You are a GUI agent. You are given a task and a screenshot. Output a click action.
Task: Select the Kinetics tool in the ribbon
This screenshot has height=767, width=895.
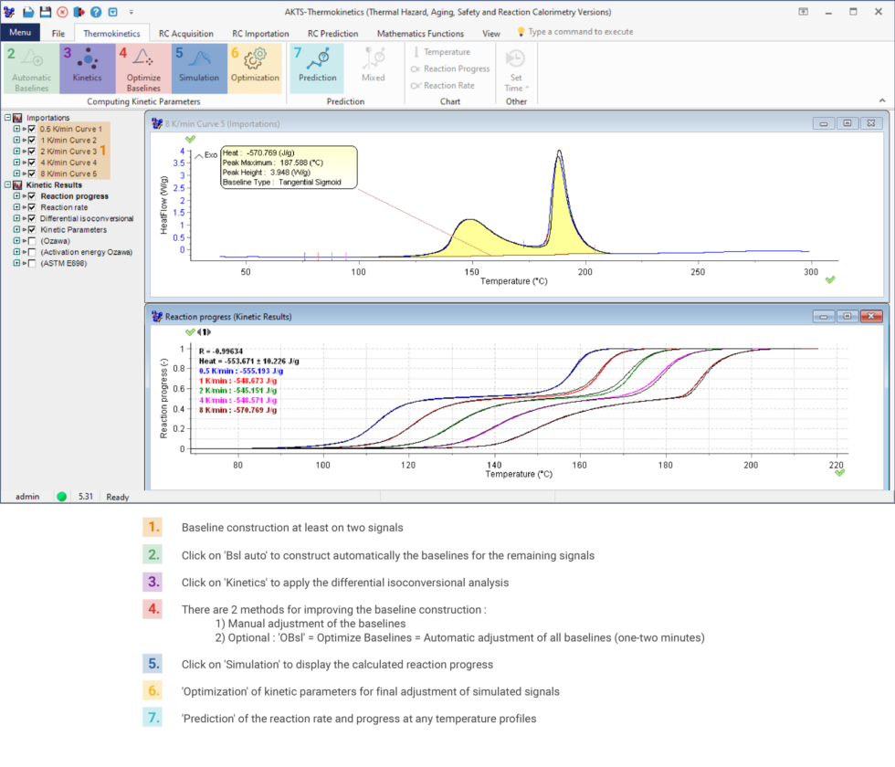(x=87, y=67)
